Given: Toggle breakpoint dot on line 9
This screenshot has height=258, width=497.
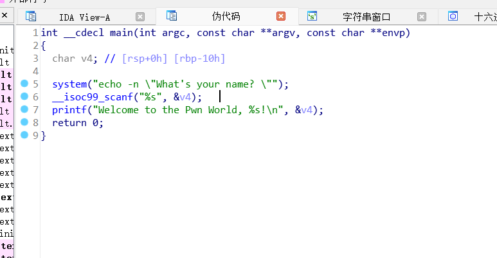Looking at the screenshot, I should (24, 135).
